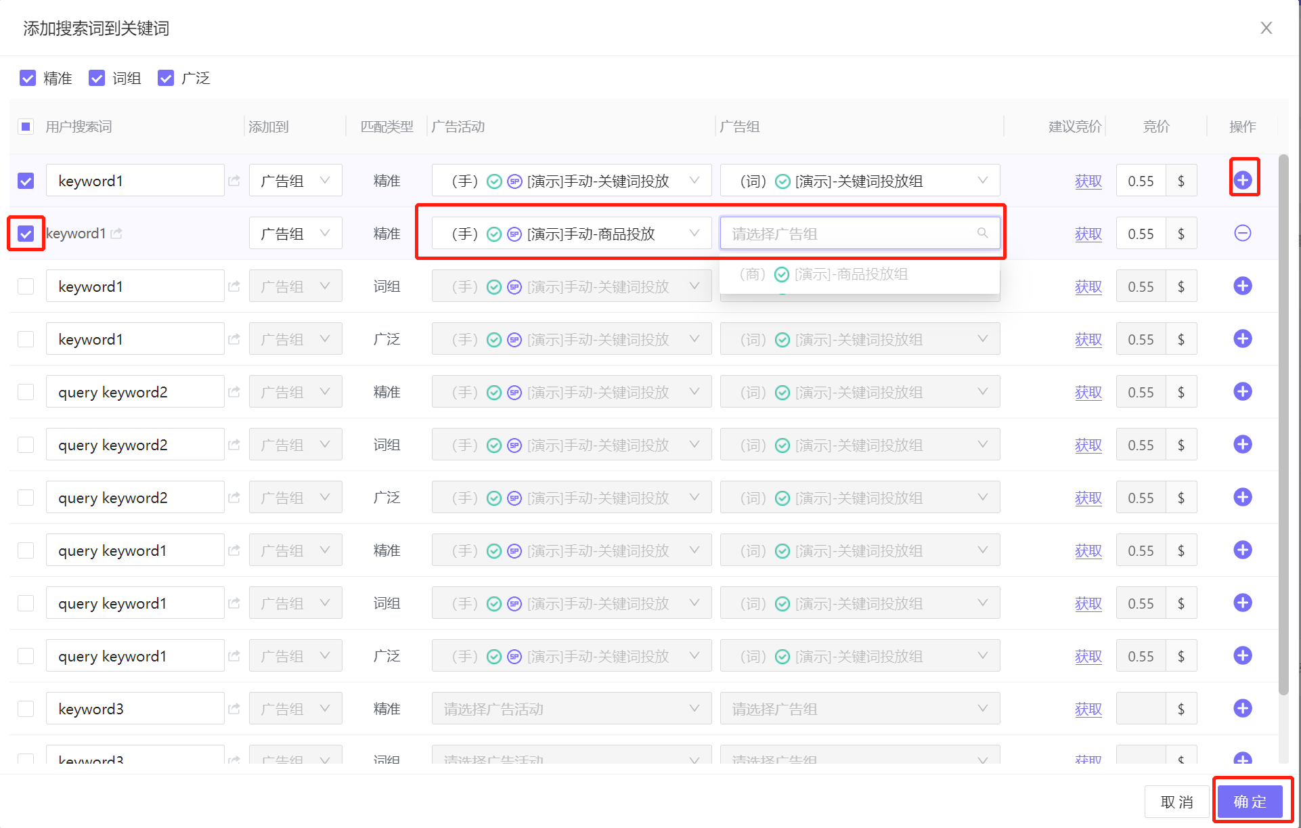1301x828 pixels.
Task: Click keyword text field in first keyword1 row
Action: 135,181
